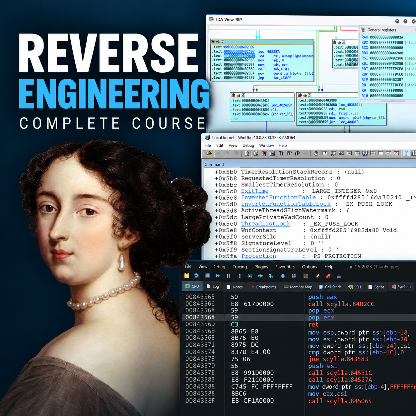Click the x64dbg stop square icon
This screenshot has width=416, height=416.
[207, 276]
